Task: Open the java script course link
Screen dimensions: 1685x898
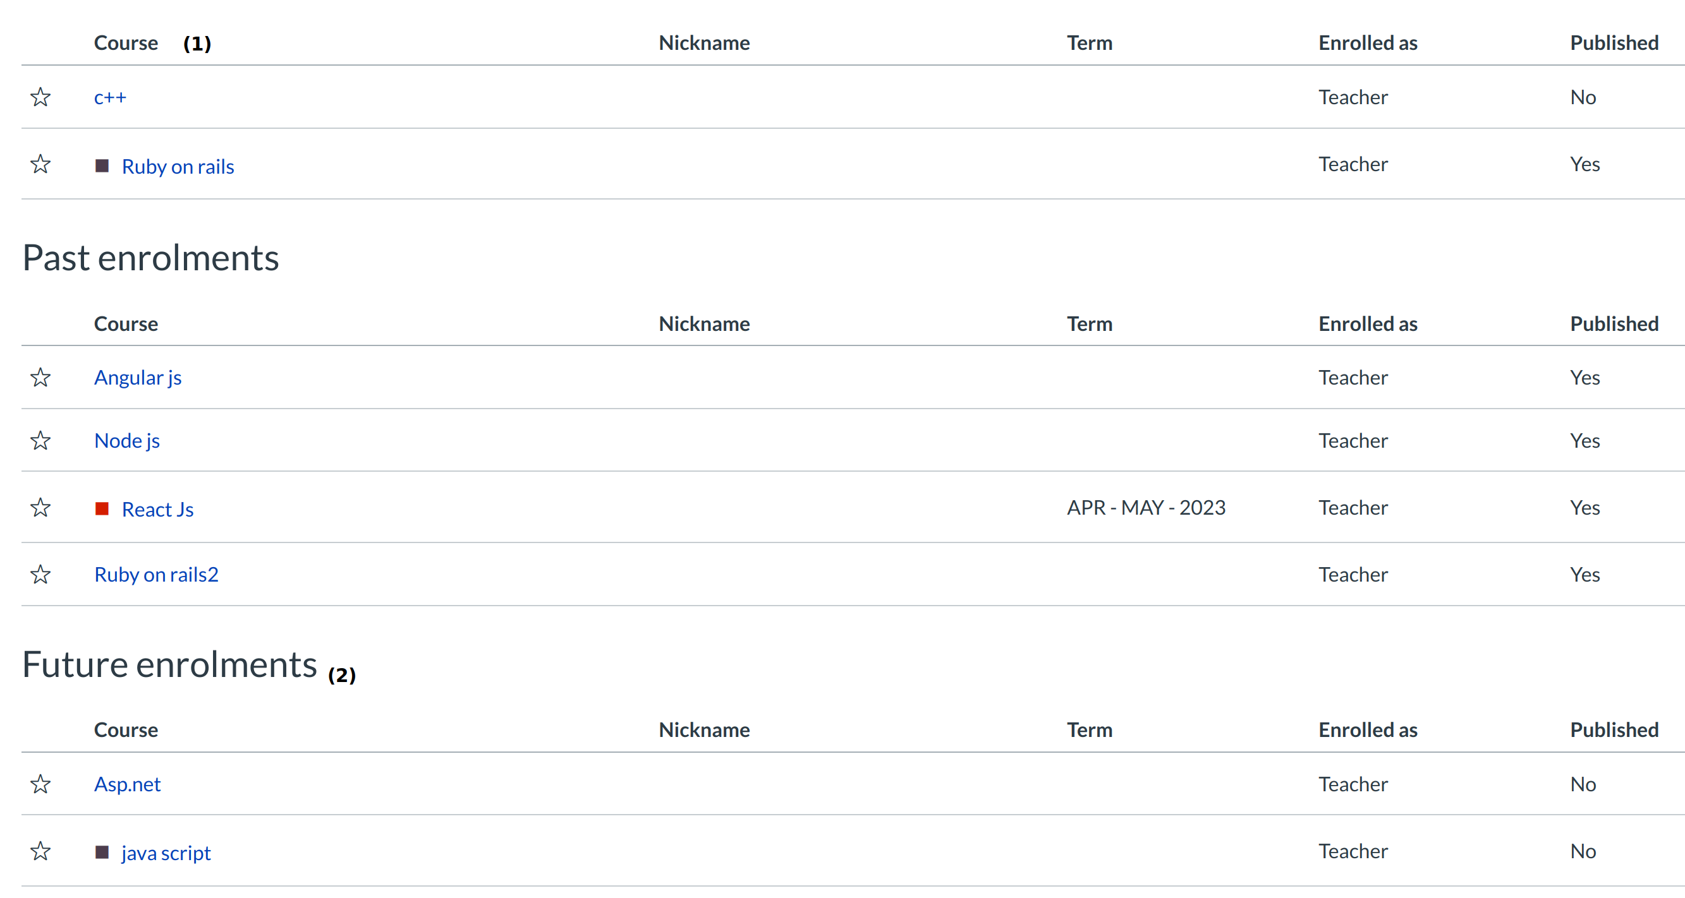Action: point(166,853)
